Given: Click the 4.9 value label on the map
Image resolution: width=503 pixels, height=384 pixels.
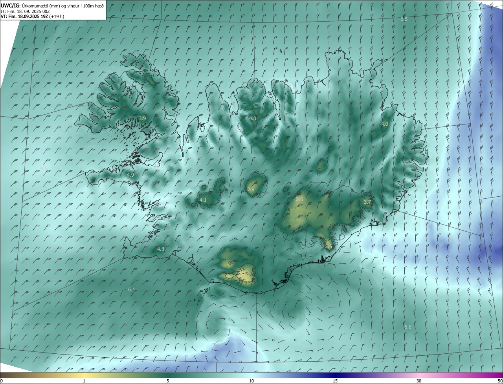Looking at the screenshot, I should 130,175.
